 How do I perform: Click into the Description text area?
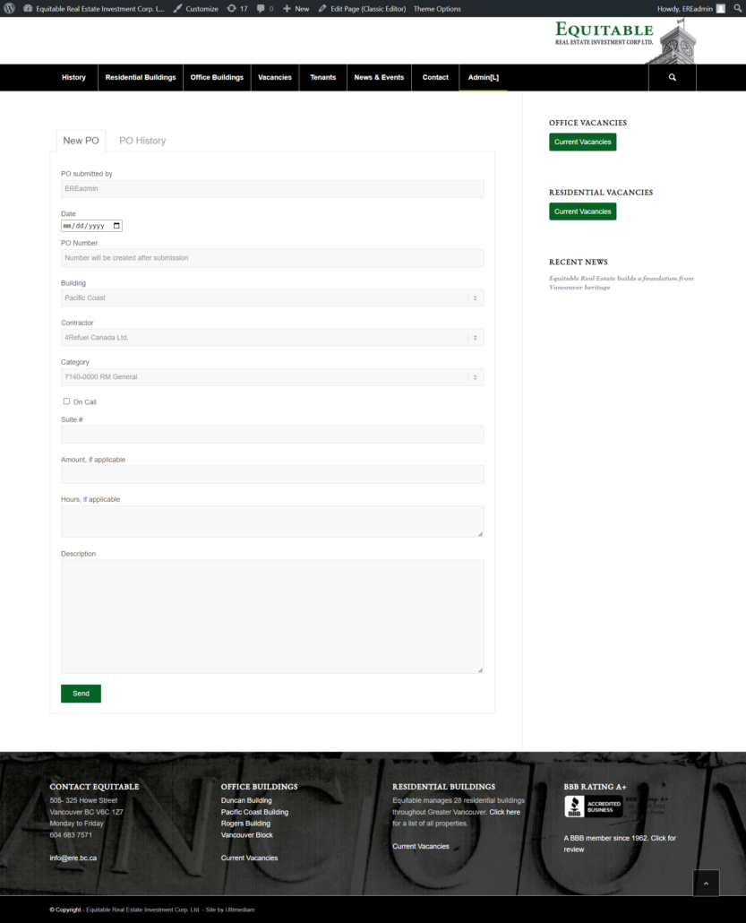click(x=272, y=616)
